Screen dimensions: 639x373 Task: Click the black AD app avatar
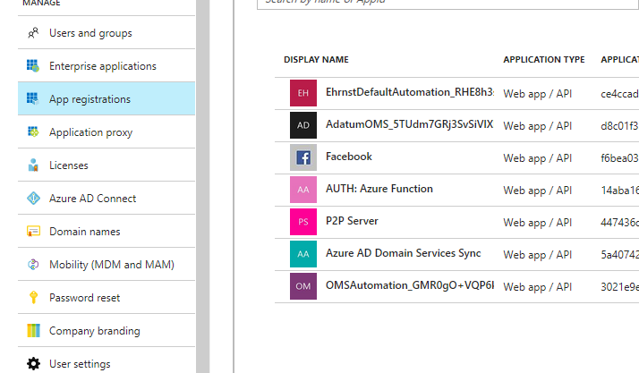click(x=303, y=125)
